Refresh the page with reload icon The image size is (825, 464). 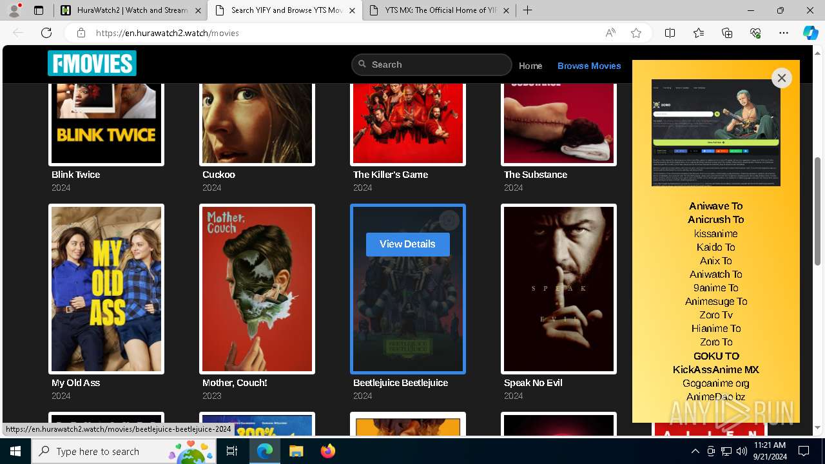coord(46,33)
